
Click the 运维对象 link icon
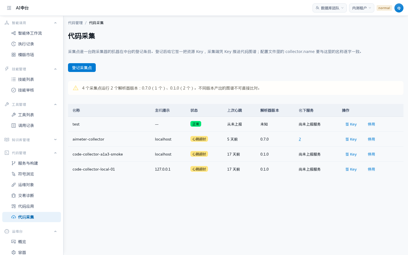click(14, 185)
